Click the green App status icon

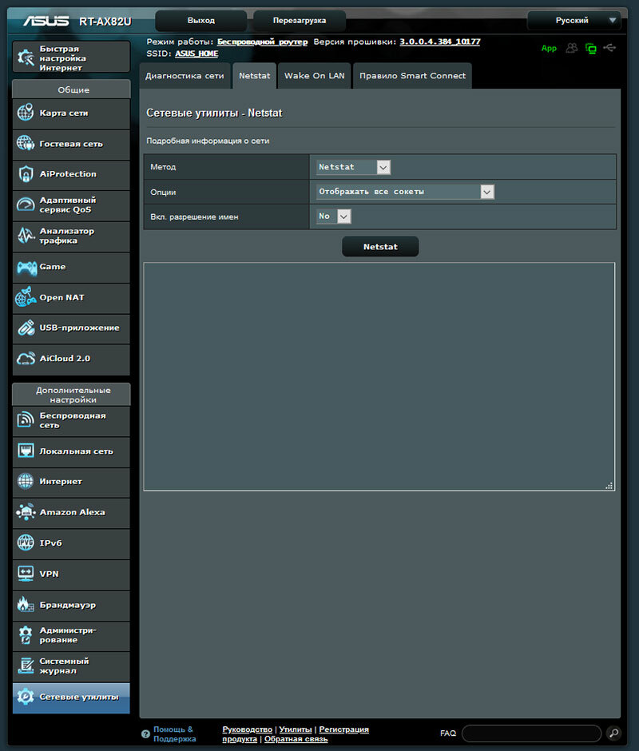click(x=549, y=49)
